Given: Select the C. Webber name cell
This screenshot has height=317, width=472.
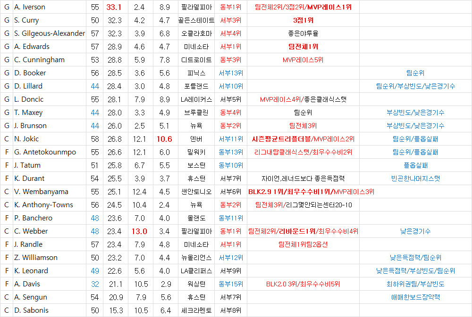Looking at the screenshot, I should [x=50, y=232].
